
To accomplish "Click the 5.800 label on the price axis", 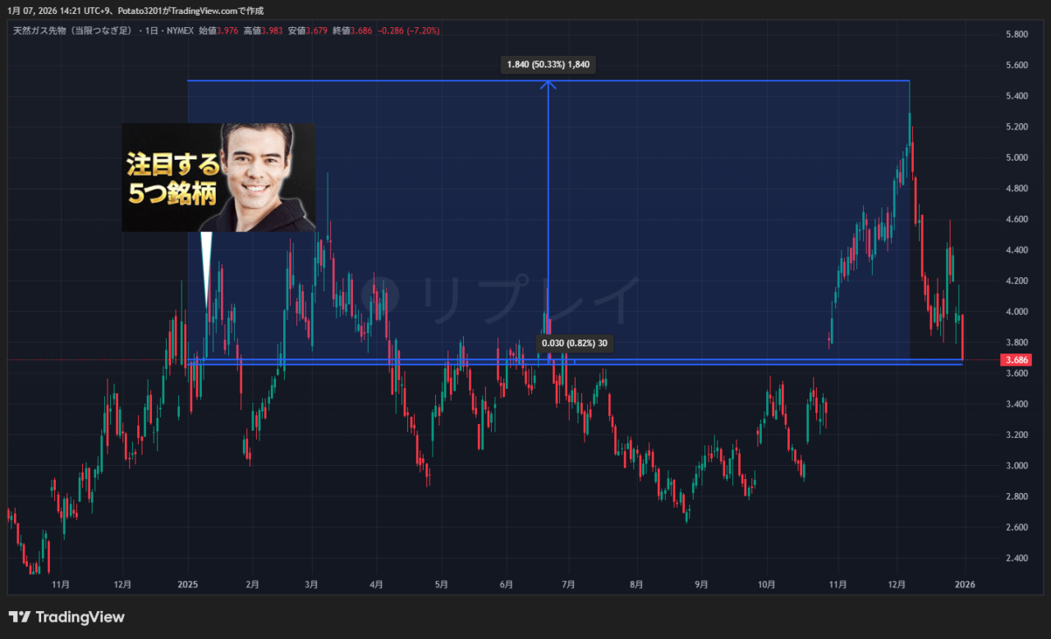I will click(1017, 34).
